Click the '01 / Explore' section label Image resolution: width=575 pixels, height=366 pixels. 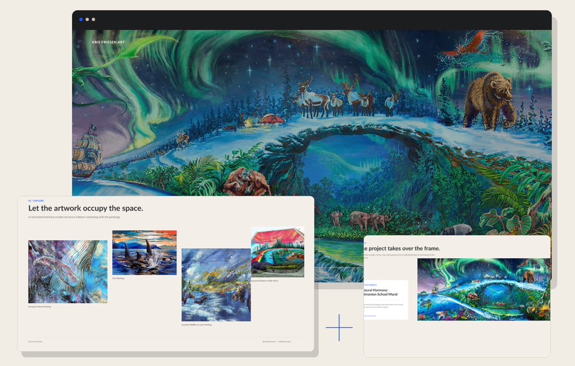click(x=36, y=200)
